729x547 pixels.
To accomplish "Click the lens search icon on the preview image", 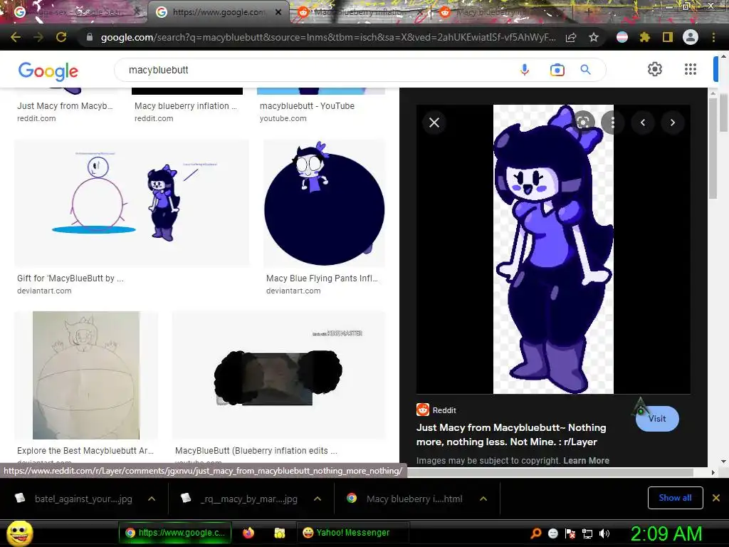I will tap(584, 123).
